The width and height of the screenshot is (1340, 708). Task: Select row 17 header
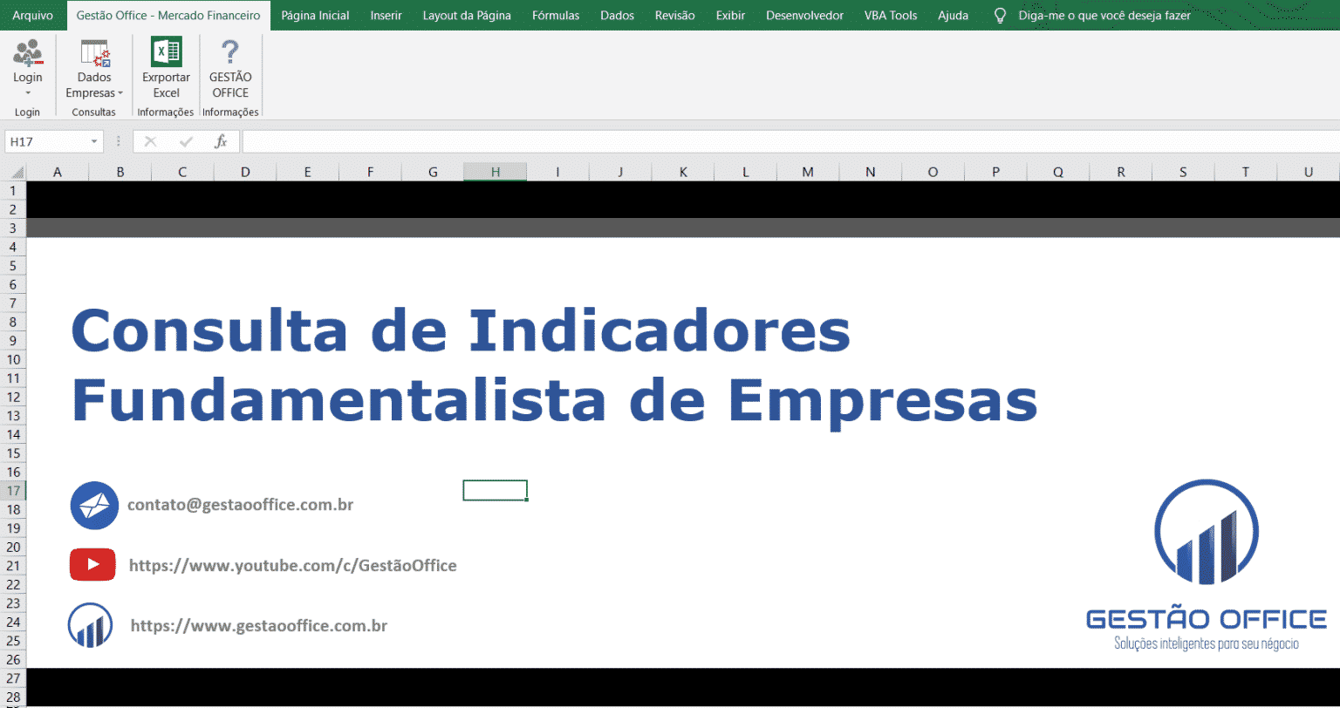coord(13,490)
